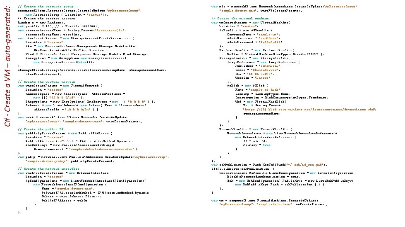This screenshot has height=227, width=405.
Task: Click 'var vm = computeClient.VirtualMachines.CreateOrUpdate'
Action: [x=265, y=201]
